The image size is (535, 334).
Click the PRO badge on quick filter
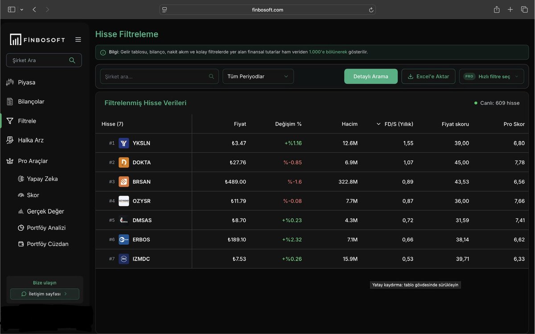click(x=469, y=76)
